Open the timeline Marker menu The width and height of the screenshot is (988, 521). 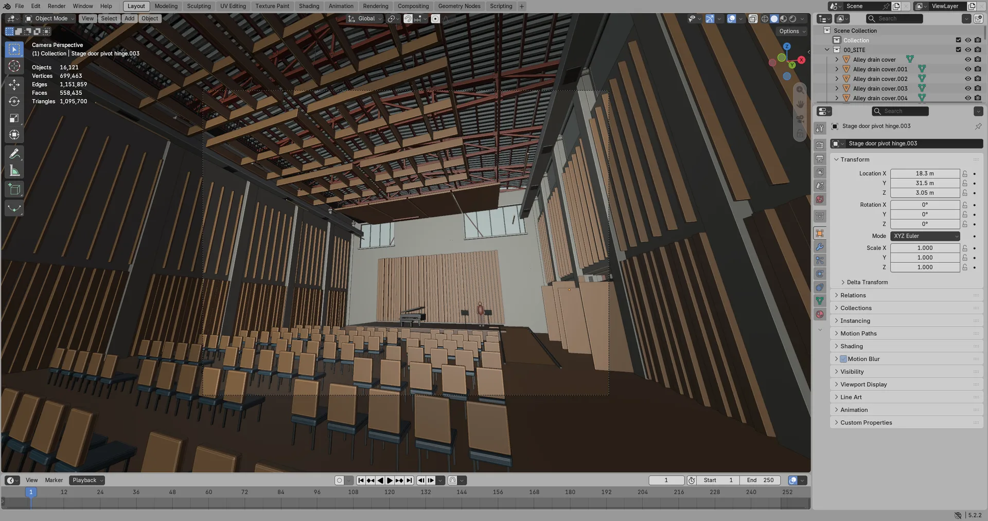click(54, 480)
